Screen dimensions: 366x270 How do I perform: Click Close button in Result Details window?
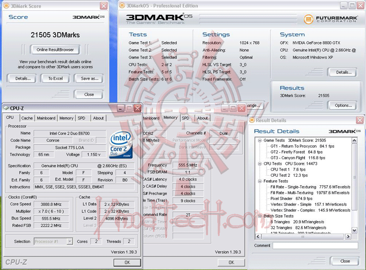coord(345,261)
